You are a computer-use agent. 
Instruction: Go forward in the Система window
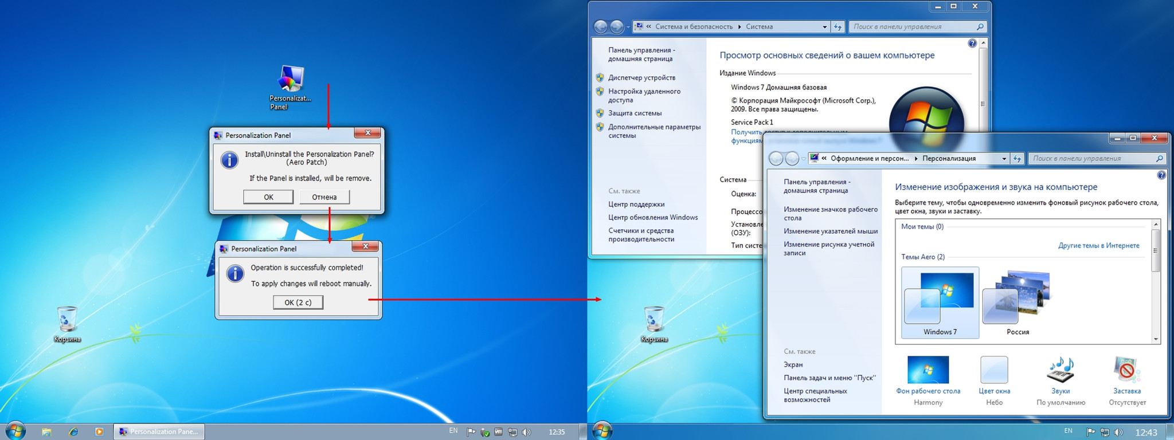[617, 26]
